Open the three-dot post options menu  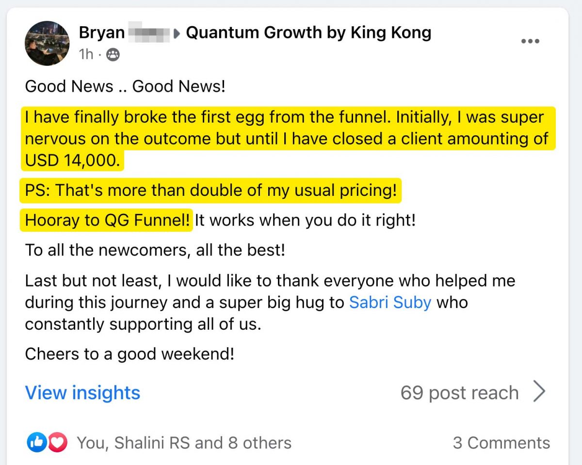click(x=530, y=42)
